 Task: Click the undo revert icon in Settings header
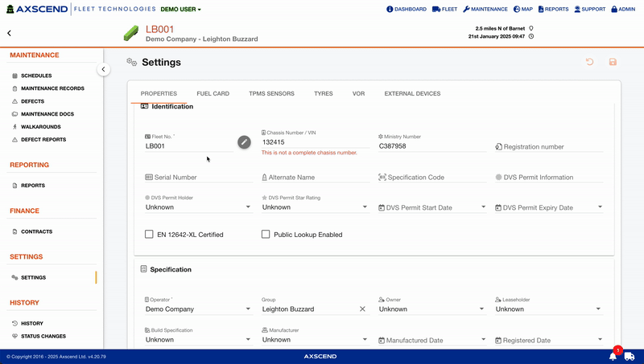[590, 62]
